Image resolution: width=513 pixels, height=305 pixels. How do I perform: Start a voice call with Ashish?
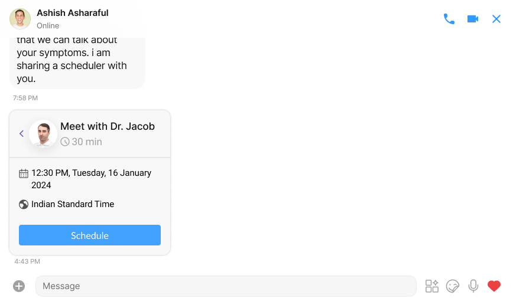[449, 19]
